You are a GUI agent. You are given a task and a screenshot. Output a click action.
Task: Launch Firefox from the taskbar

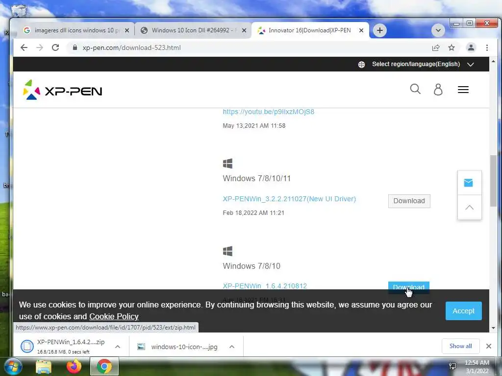[74, 367]
